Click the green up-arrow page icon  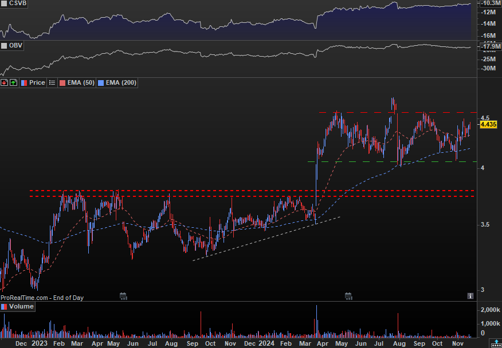tap(13, 83)
